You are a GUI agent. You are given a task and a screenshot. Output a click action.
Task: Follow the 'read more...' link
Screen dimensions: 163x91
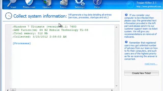pyautogui.click(x=151, y=64)
